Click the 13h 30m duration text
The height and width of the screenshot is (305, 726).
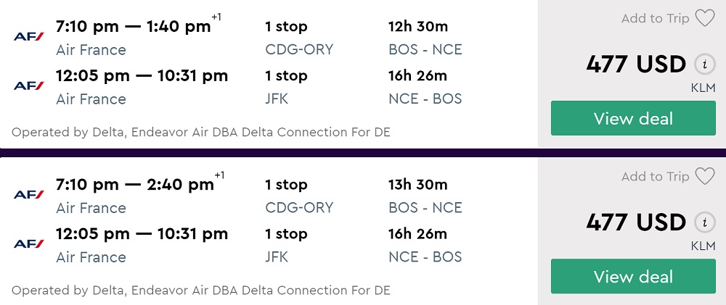418,185
